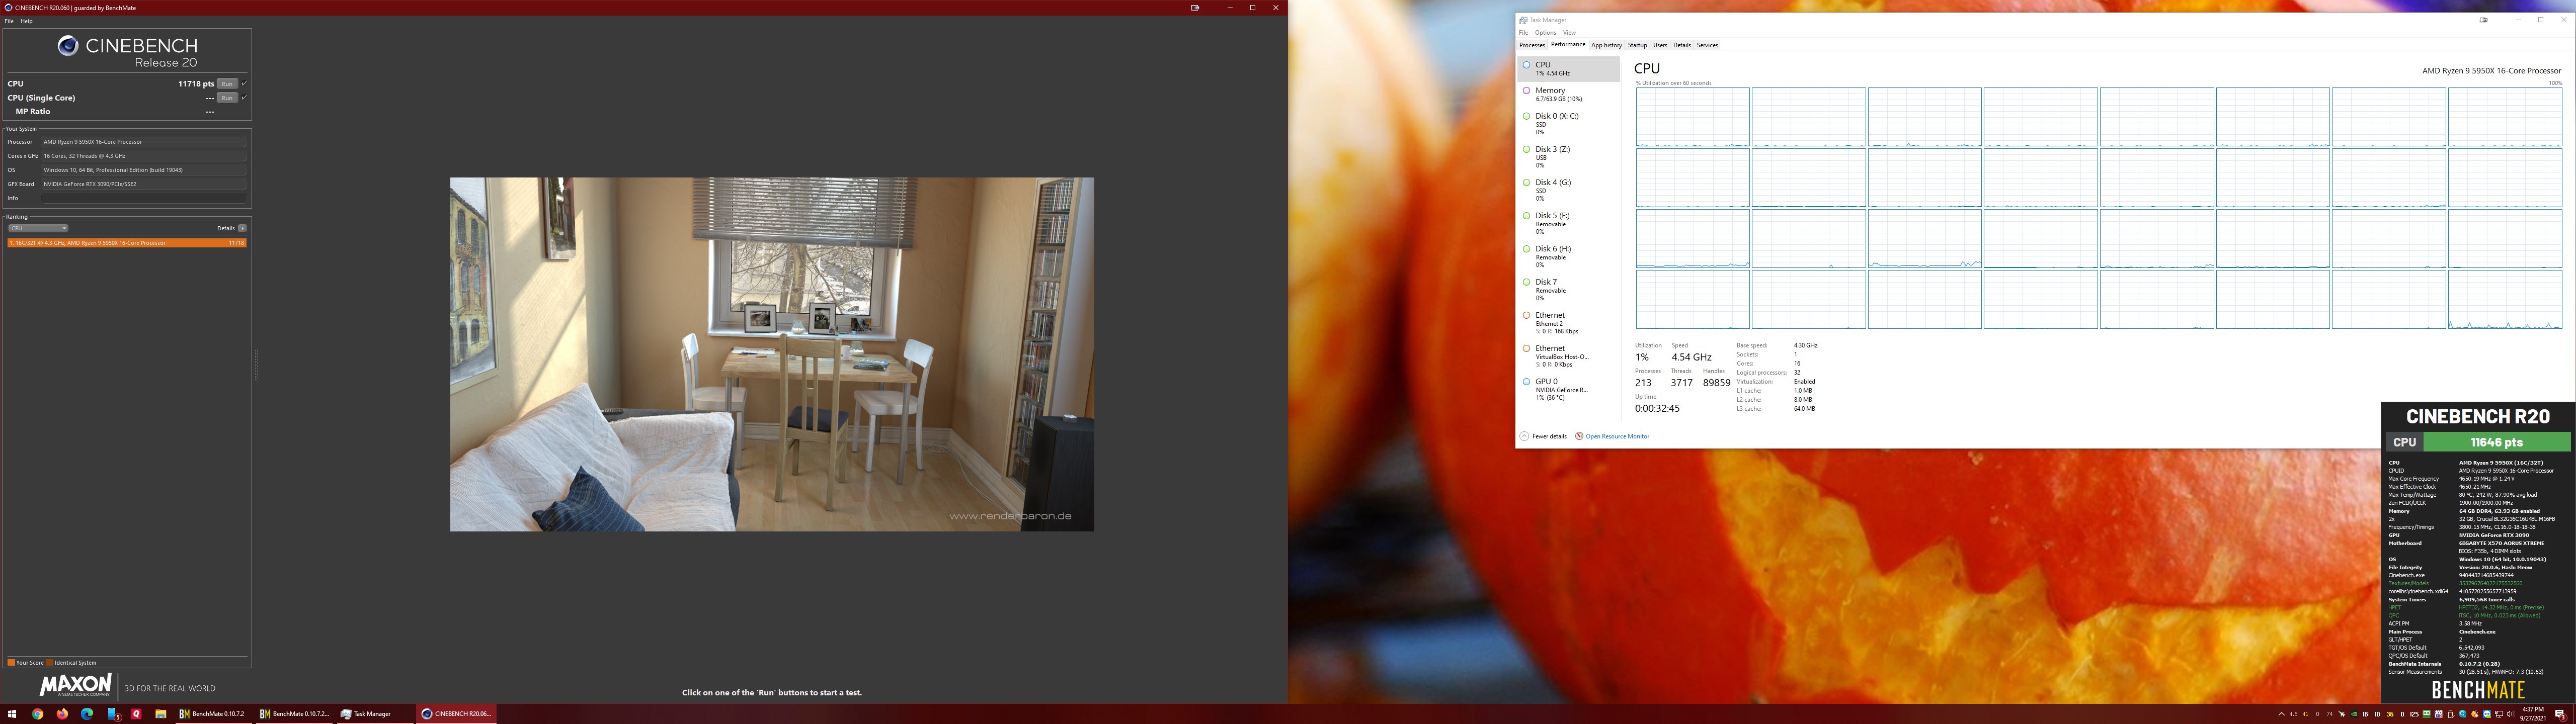Screen dimensions: 2576x724
Task: Click the rendered room image in Cinebench
Action: pyautogui.click(x=771, y=354)
